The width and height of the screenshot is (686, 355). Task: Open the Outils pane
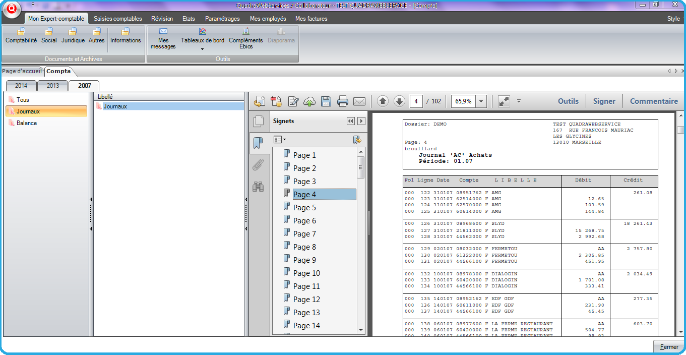(568, 101)
